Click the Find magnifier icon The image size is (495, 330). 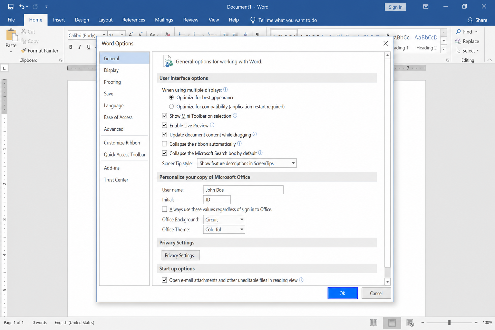(x=458, y=32)
